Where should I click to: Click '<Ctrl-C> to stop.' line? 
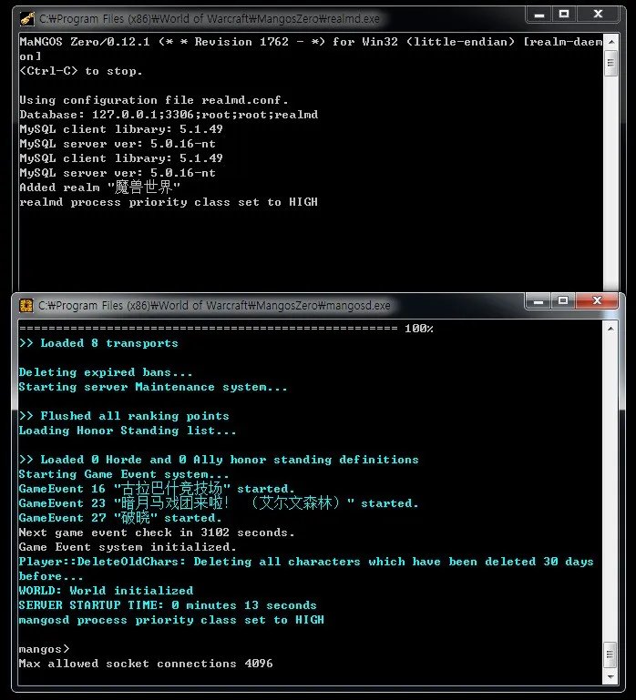point(81,71)
